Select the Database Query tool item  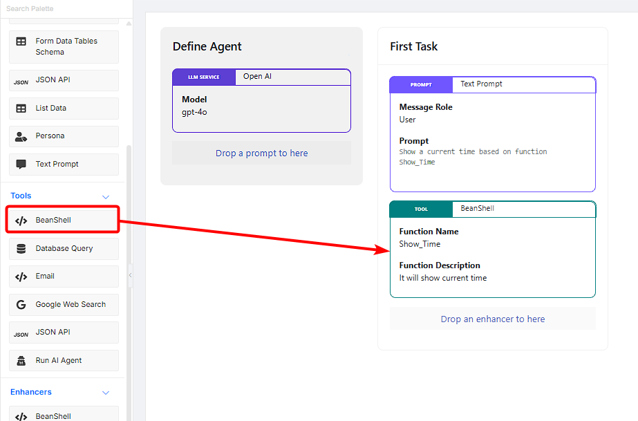coord(64,249)
